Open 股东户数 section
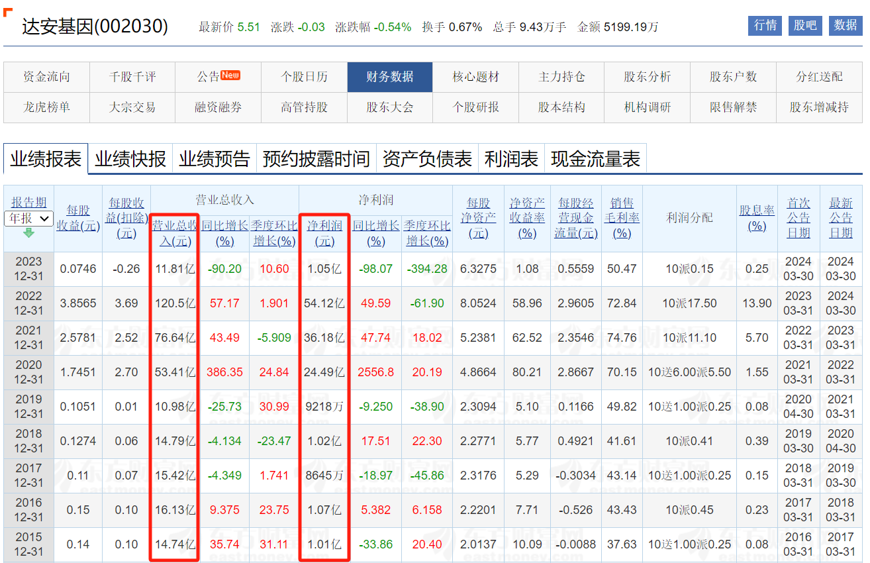The width and height of the screenshot is (870, 563). (733, 77)
